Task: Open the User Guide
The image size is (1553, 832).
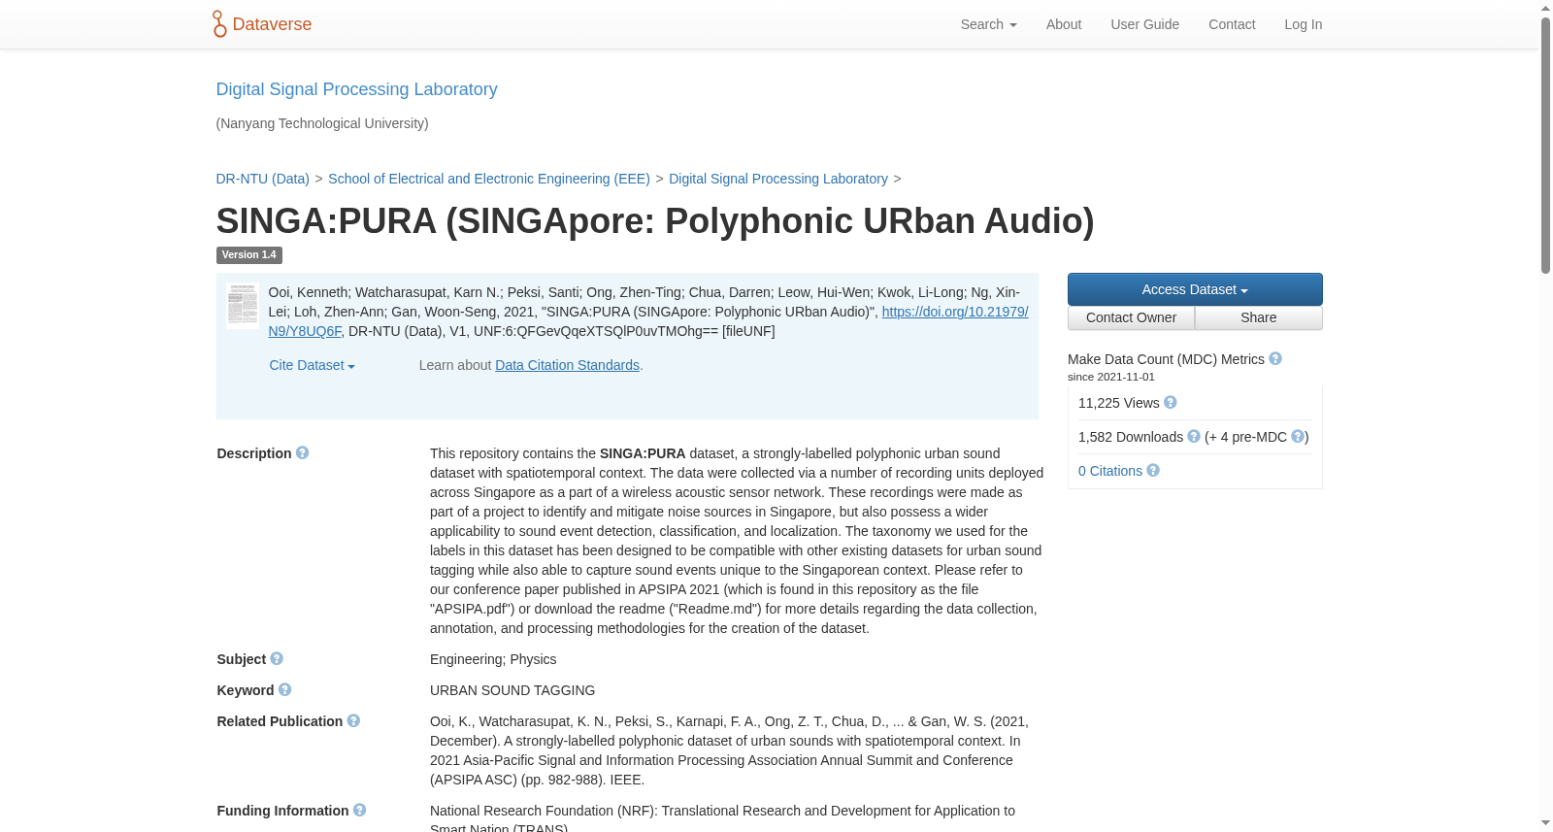Action: click(x=1145, y=24)
